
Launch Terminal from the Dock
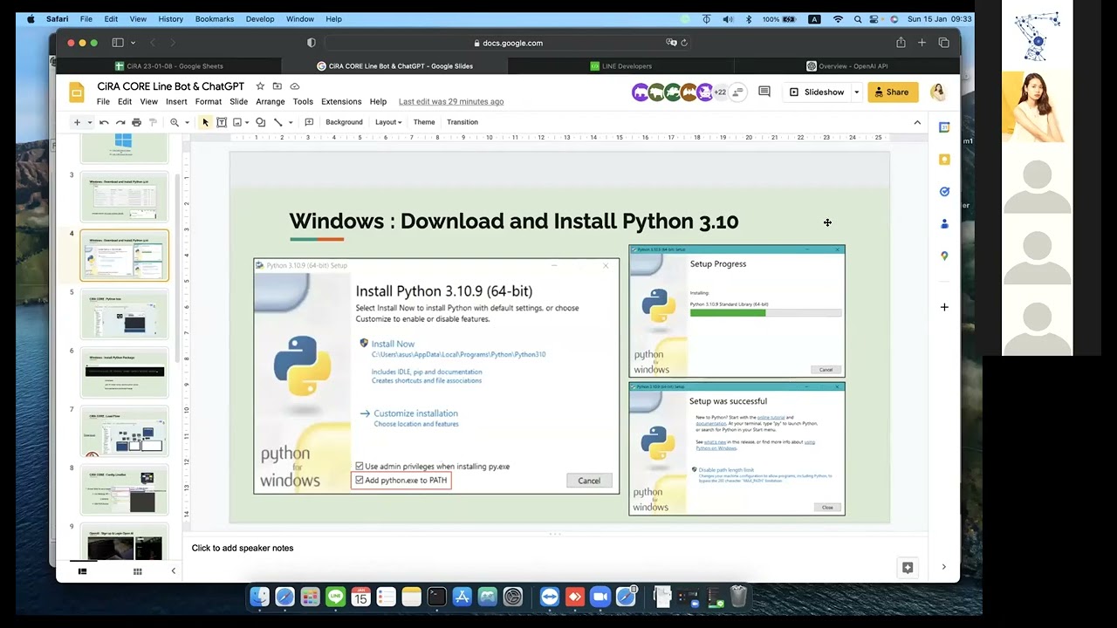(x=436, y=597)
